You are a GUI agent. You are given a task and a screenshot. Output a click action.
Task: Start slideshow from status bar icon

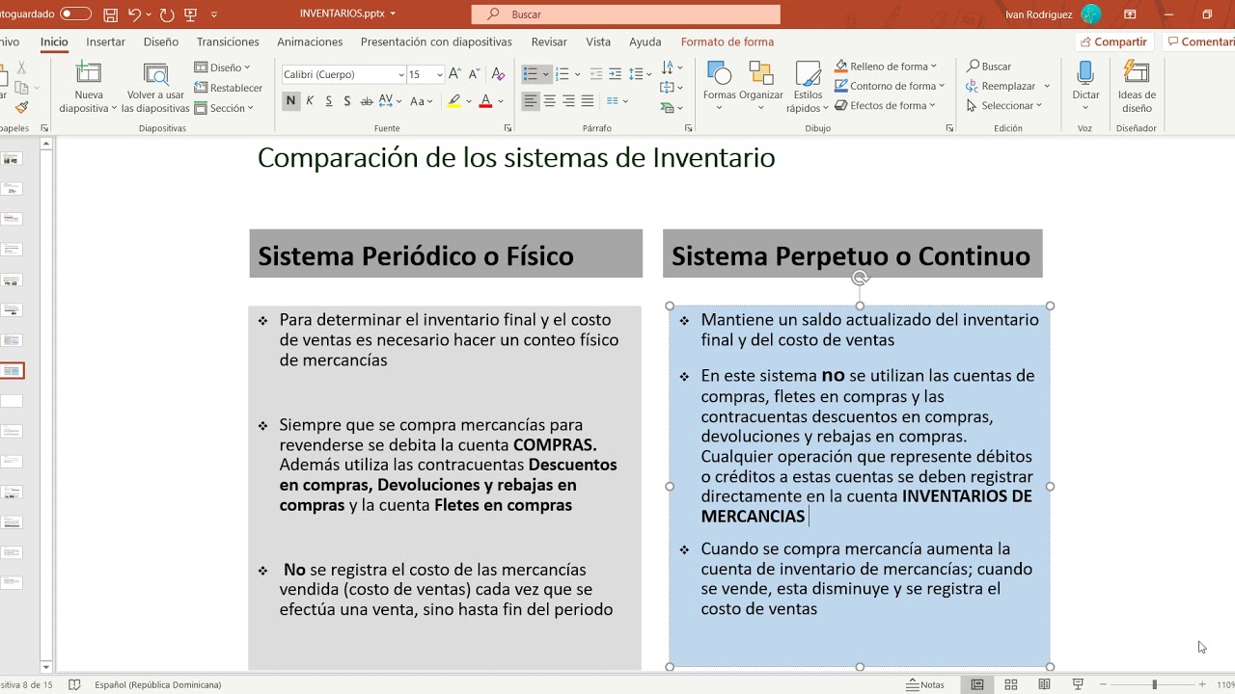coord(1078,684)
